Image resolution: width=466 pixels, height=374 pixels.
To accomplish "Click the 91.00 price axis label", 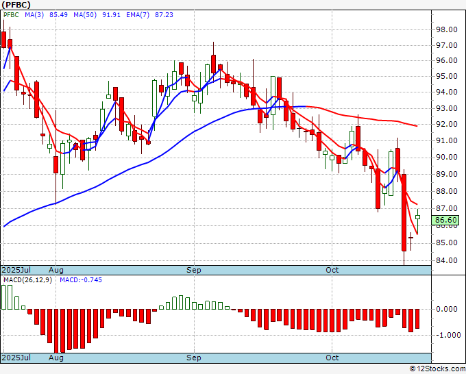I will [446, 140].
